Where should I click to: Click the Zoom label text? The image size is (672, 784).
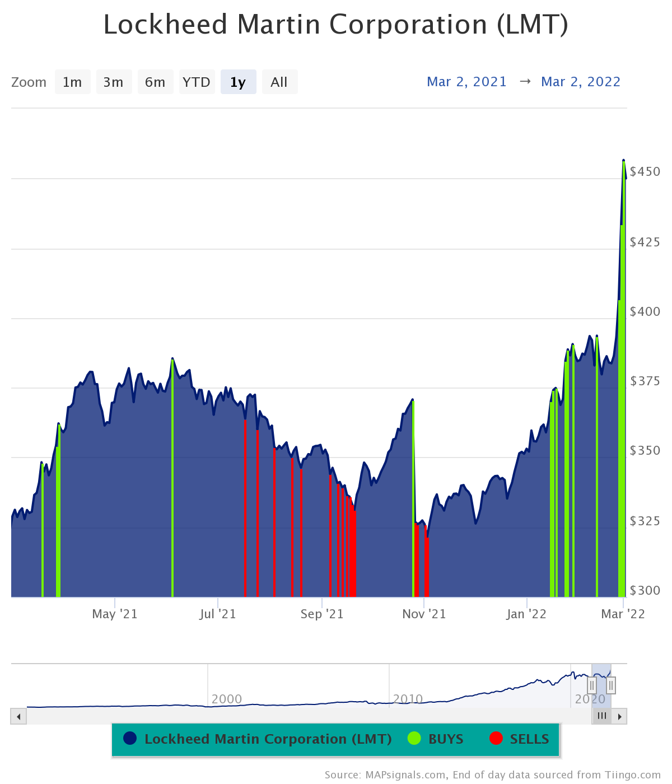coord(29,82)
